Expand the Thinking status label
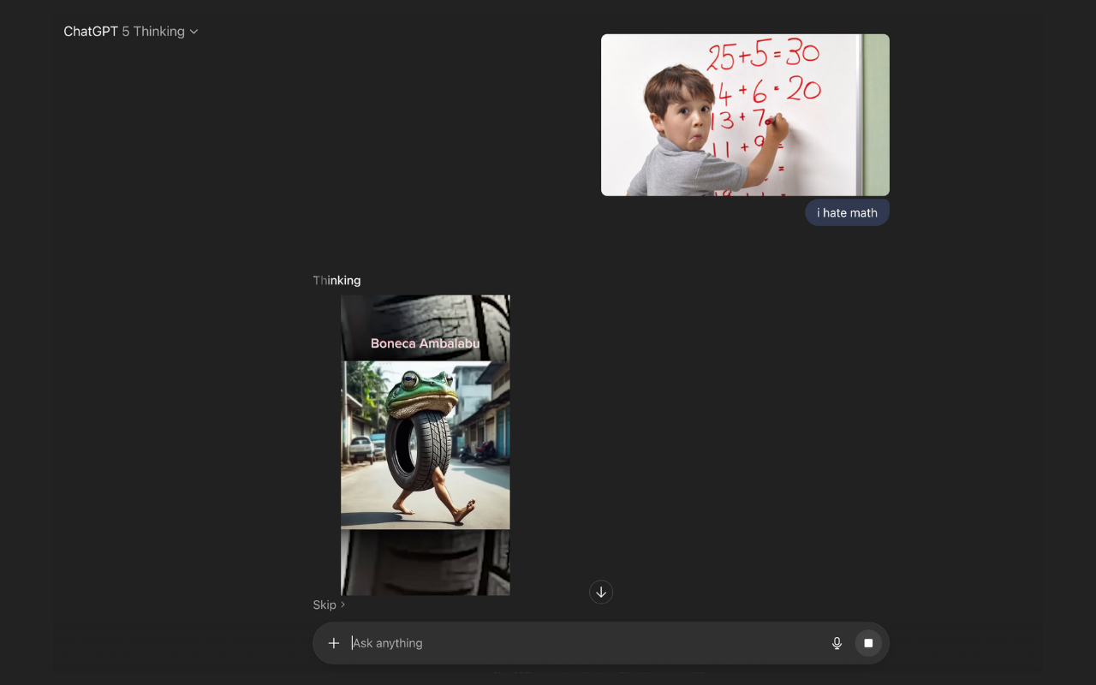Image resolution: width=1096 pixels, height=685 pixels. coord(337,280)
